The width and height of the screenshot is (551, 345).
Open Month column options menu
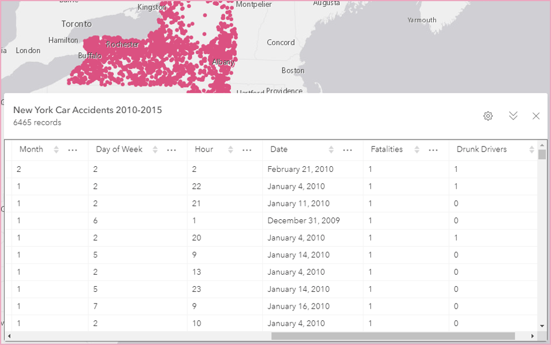click(73, 149)
